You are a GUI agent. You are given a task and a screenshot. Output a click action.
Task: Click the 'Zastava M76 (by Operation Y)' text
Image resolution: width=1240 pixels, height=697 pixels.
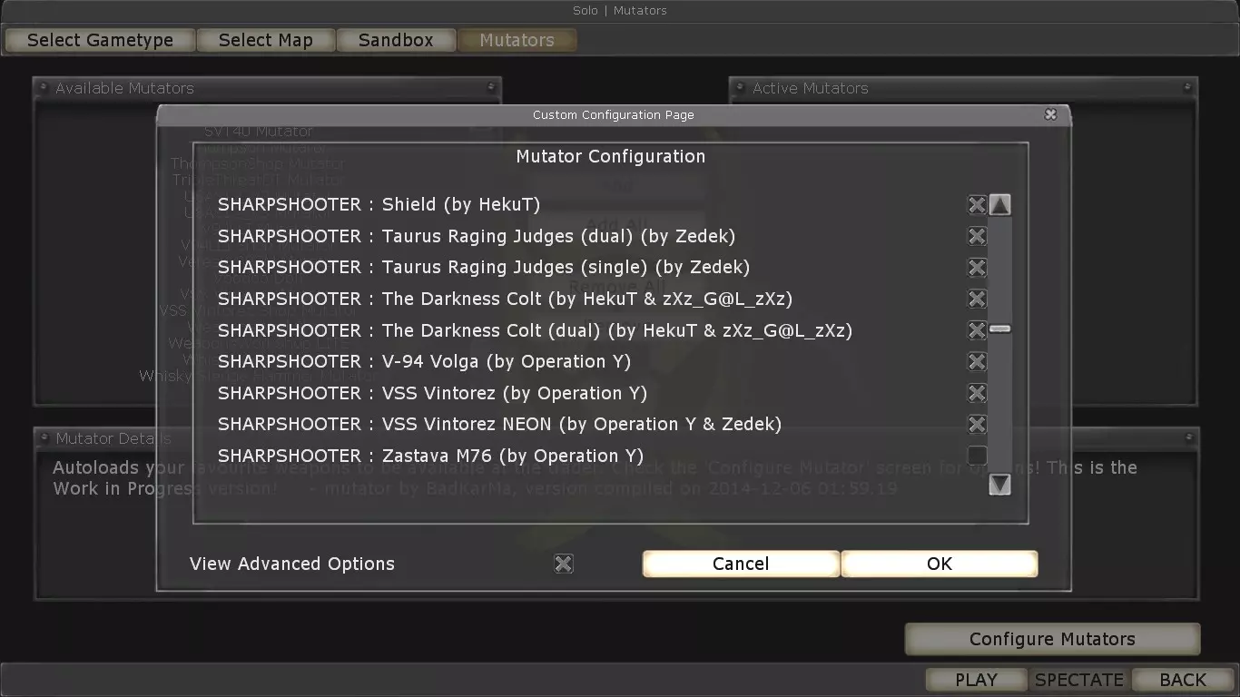click(513, 456)
